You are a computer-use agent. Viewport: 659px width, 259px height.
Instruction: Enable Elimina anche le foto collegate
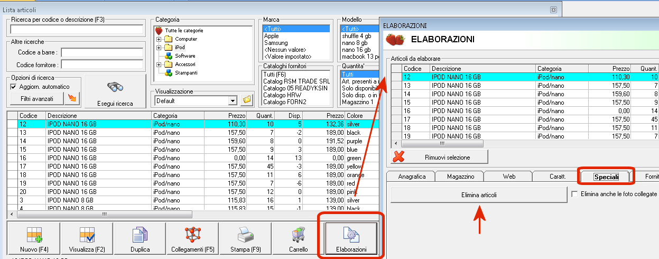575,194
